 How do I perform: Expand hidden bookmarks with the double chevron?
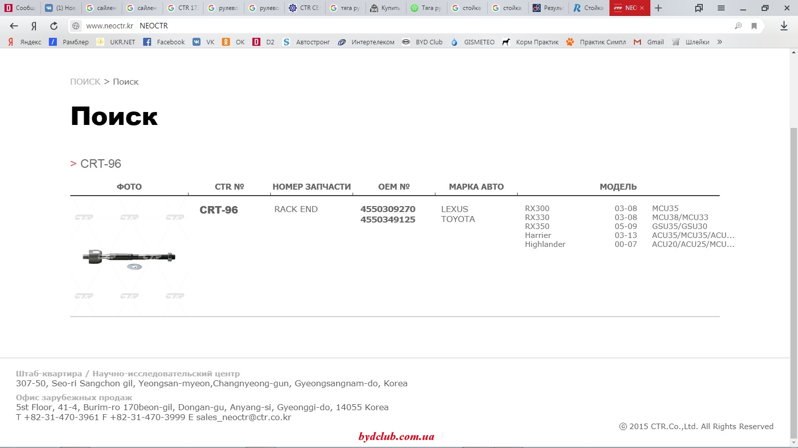click(x=720, y=42)
